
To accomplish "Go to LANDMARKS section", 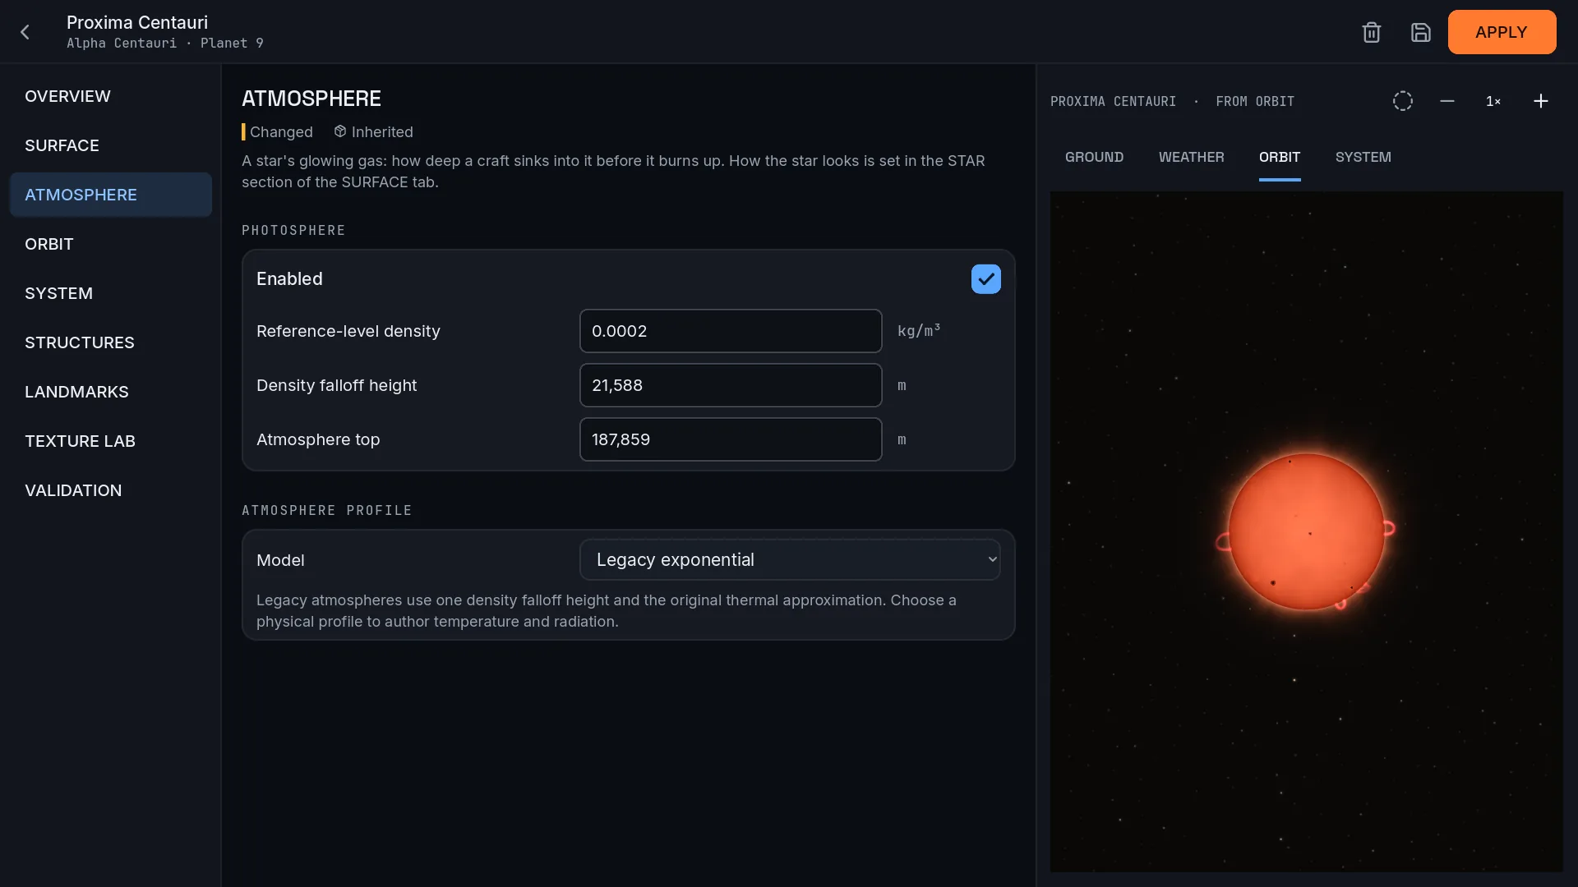I will click(x=110, y=392).
